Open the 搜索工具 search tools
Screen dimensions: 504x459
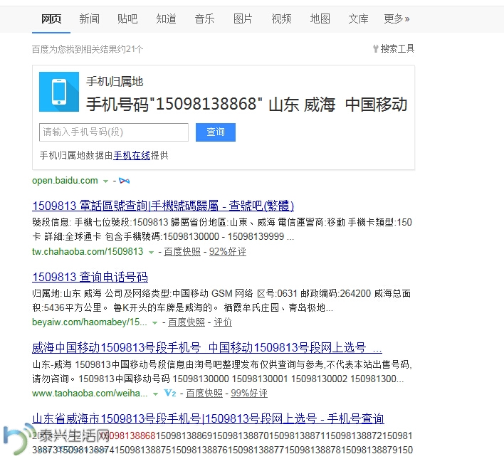point(393,49)
